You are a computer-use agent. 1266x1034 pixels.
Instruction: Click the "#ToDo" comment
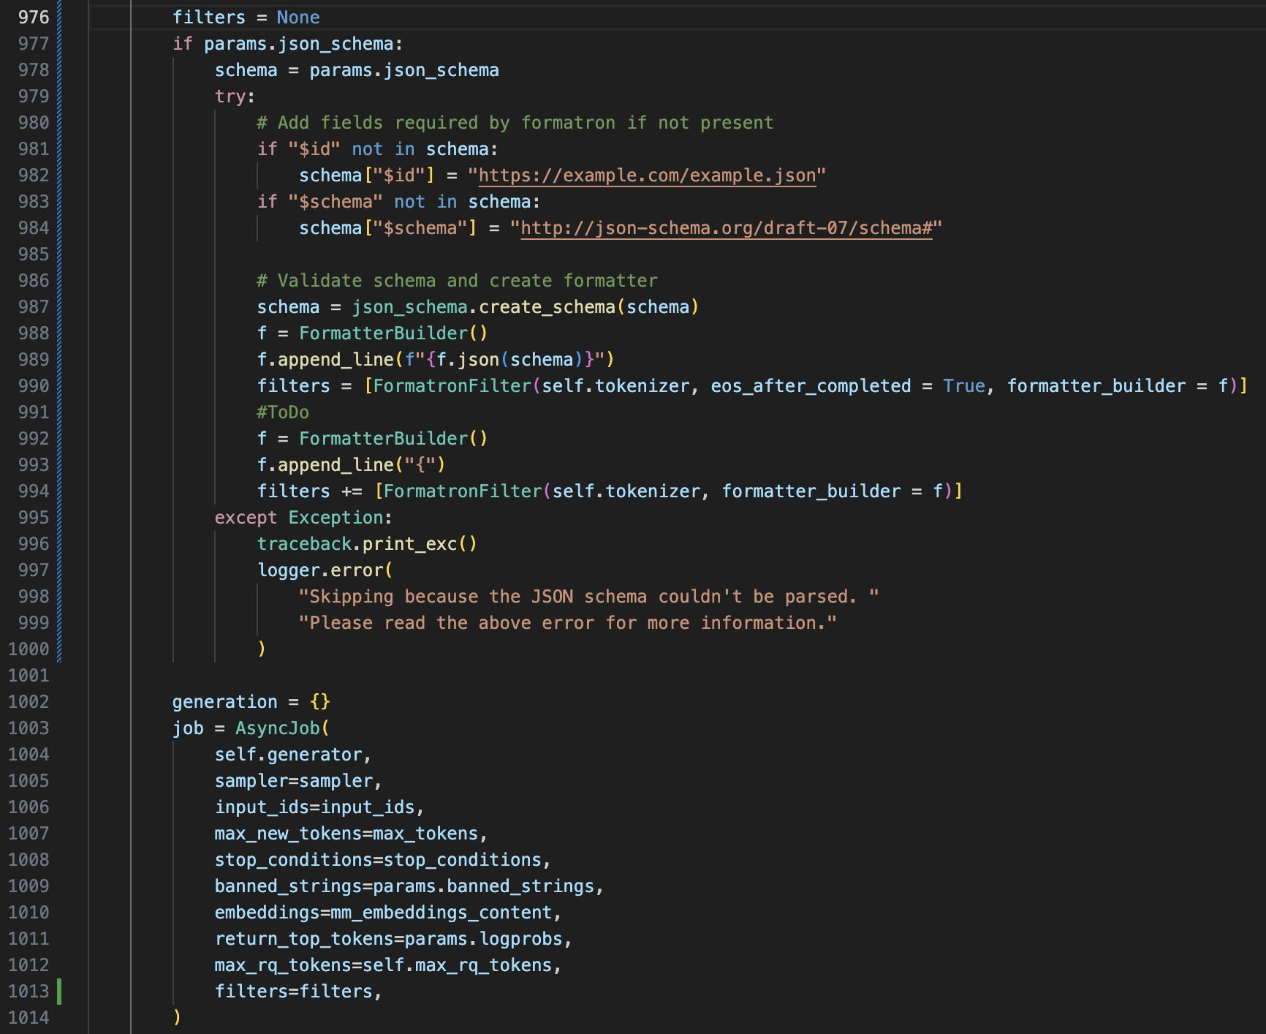click(283, 412)
